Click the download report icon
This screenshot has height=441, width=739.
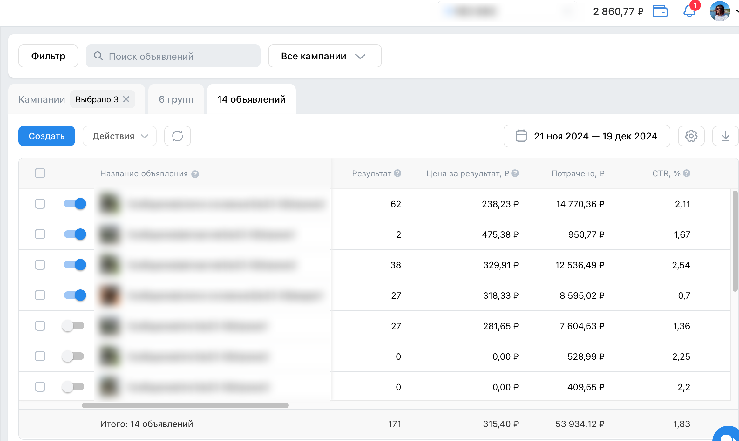click(725, 136)
